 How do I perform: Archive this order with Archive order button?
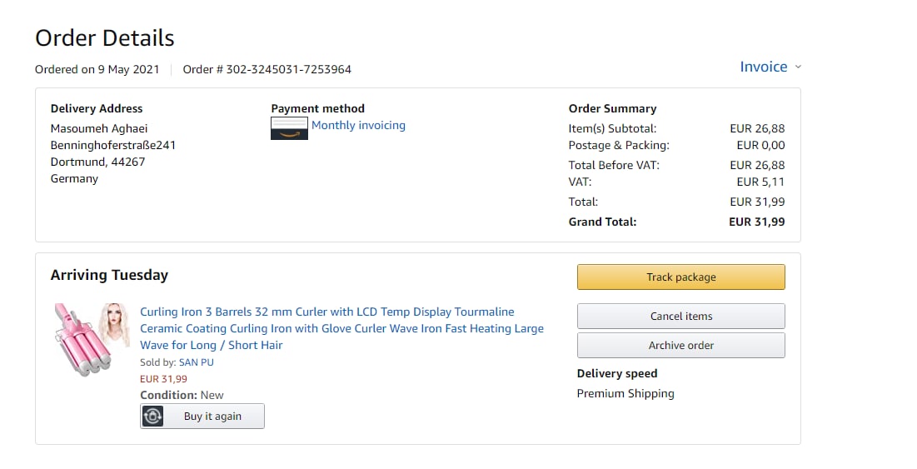coord(680,346)
